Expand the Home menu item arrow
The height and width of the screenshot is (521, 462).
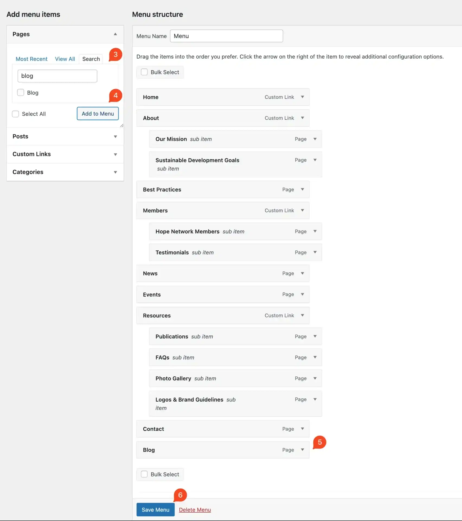[302, 97]
